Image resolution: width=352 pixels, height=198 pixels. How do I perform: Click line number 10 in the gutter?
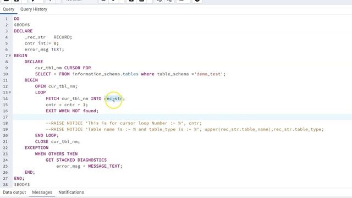pos(5,74)
